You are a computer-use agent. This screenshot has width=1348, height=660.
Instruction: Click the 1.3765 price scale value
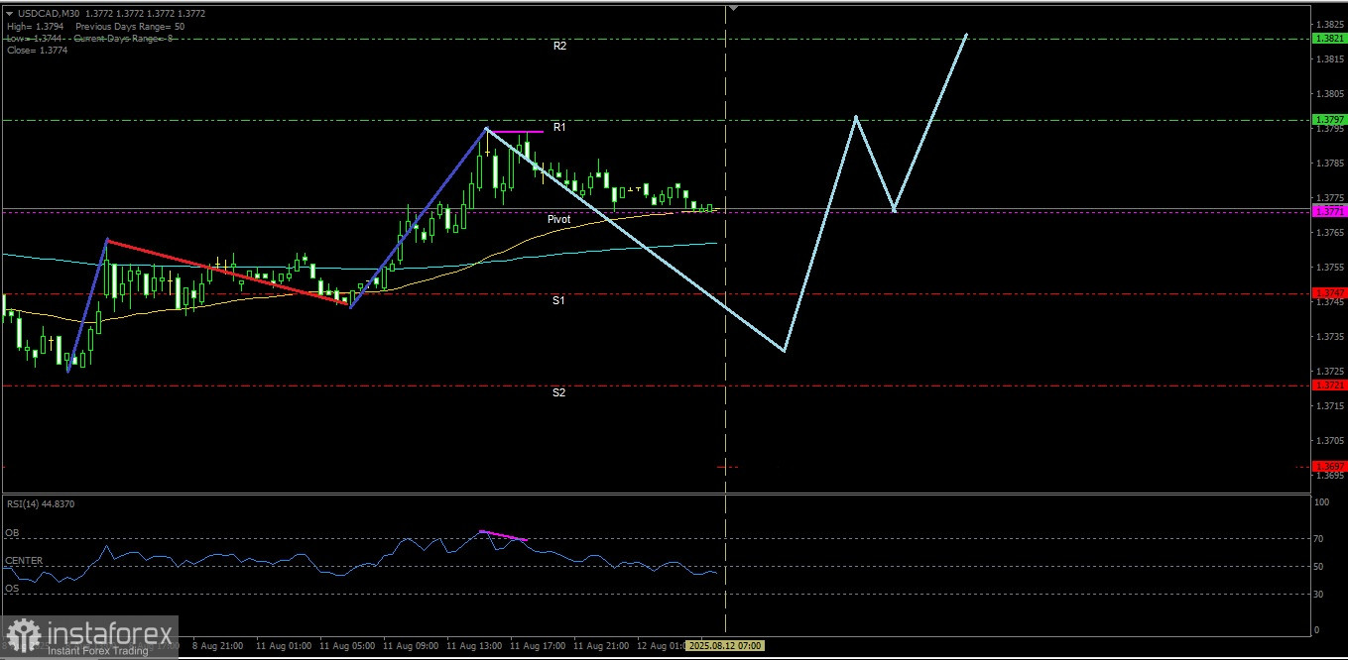[1329, 233]
